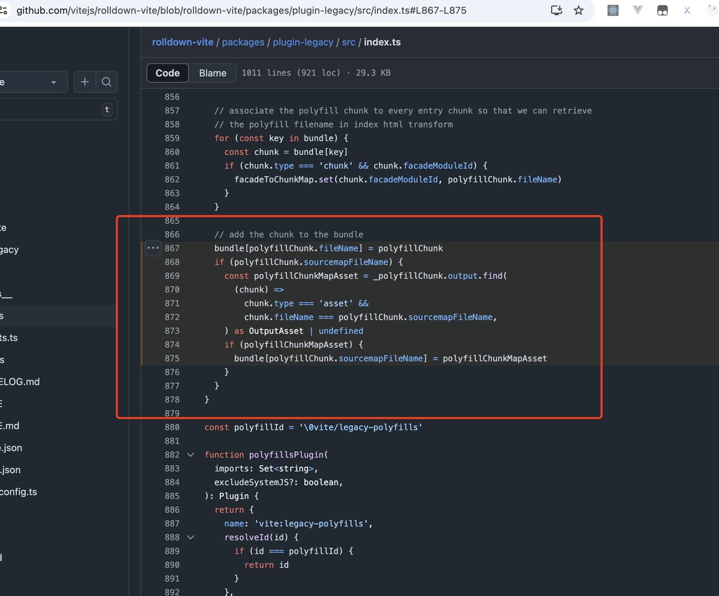Collapse the polyfillsPlugin function at line 882
The height and width of the screenshot is (596, 719).
click(x=191, y=454)
